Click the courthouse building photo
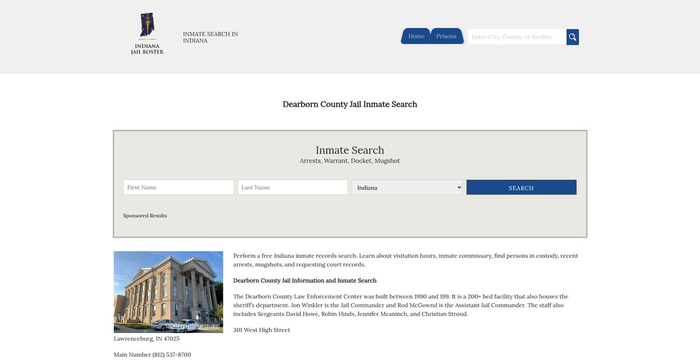700x361 pixels. tap(168, 292)
